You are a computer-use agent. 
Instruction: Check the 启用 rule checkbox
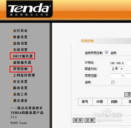[113, 82]
